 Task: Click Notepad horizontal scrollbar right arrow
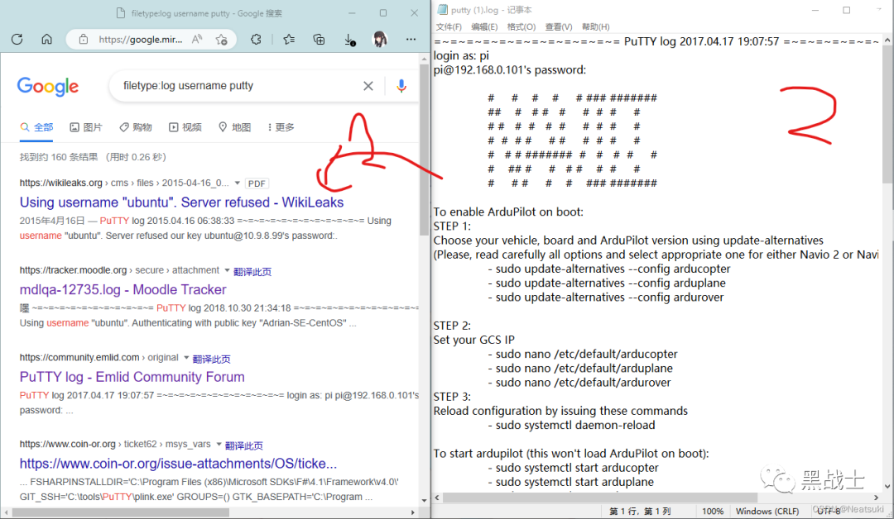pos(877,498)
